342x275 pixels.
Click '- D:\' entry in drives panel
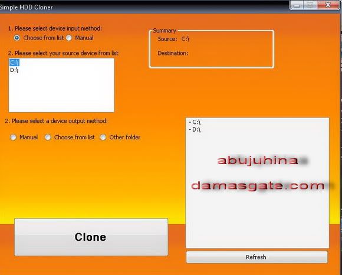pyautogui.click(x=195, y=130)
